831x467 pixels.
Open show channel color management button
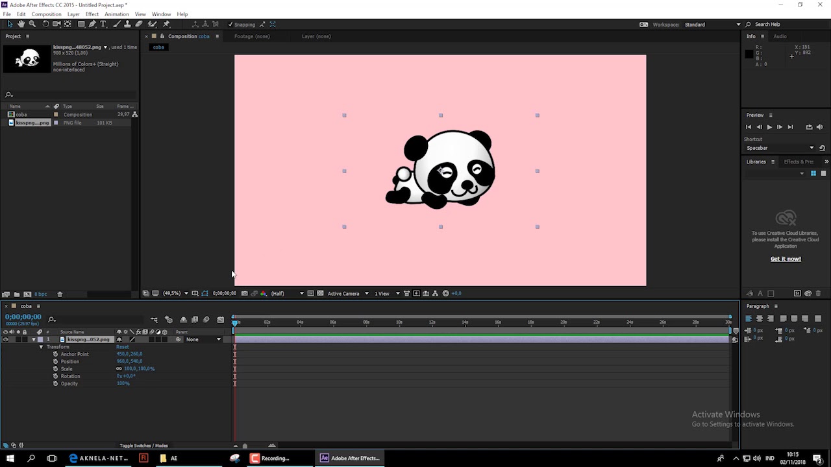click(x=263, y=293)
